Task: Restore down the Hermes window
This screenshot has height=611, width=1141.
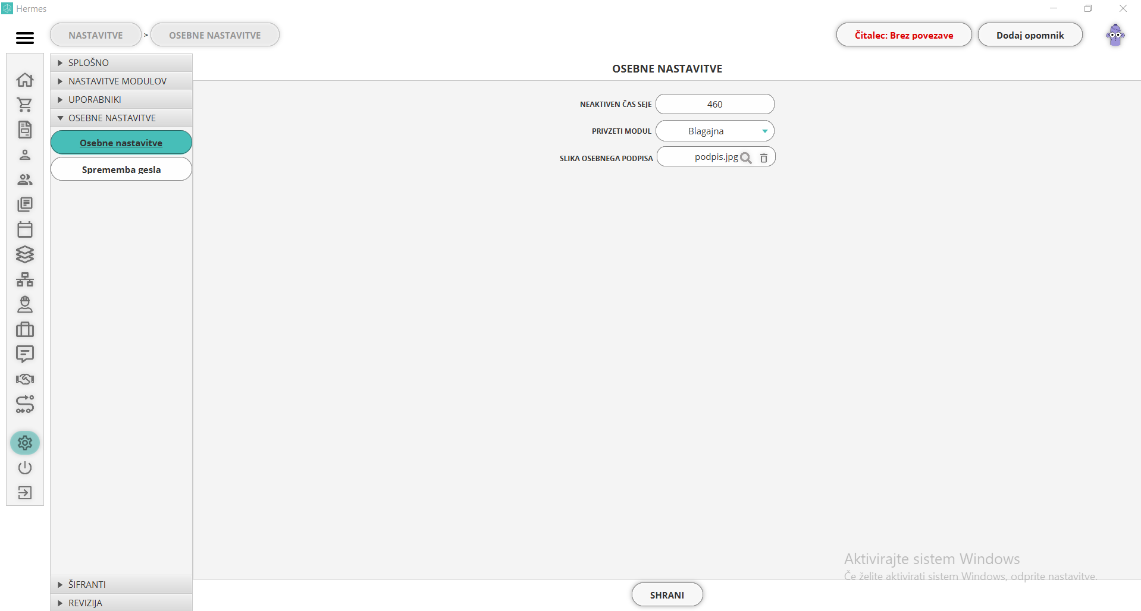Action: click(x=1088, y=8)
